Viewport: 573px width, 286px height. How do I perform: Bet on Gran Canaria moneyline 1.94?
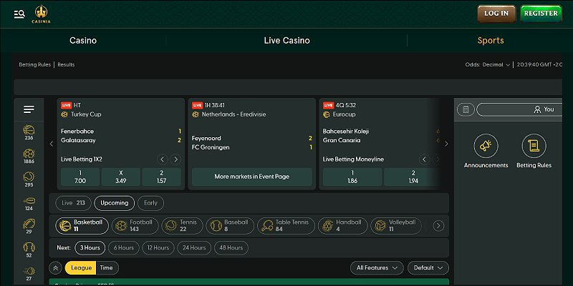point(413,177)
